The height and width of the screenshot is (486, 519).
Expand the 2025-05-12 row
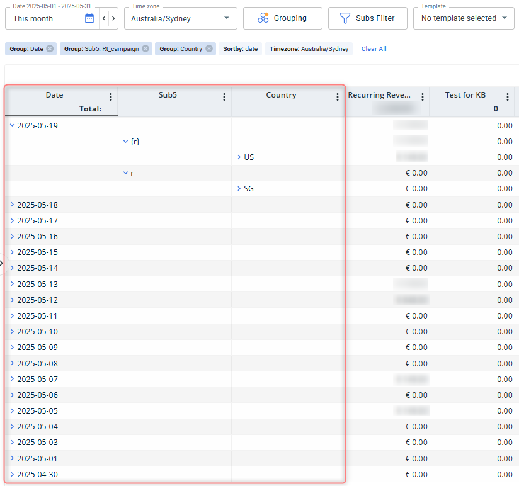pyautogui.click(x=12, y=300)
